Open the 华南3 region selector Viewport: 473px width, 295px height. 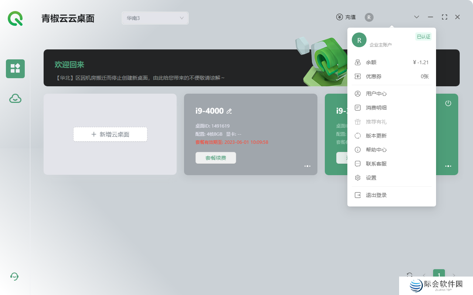click(155, 18)
